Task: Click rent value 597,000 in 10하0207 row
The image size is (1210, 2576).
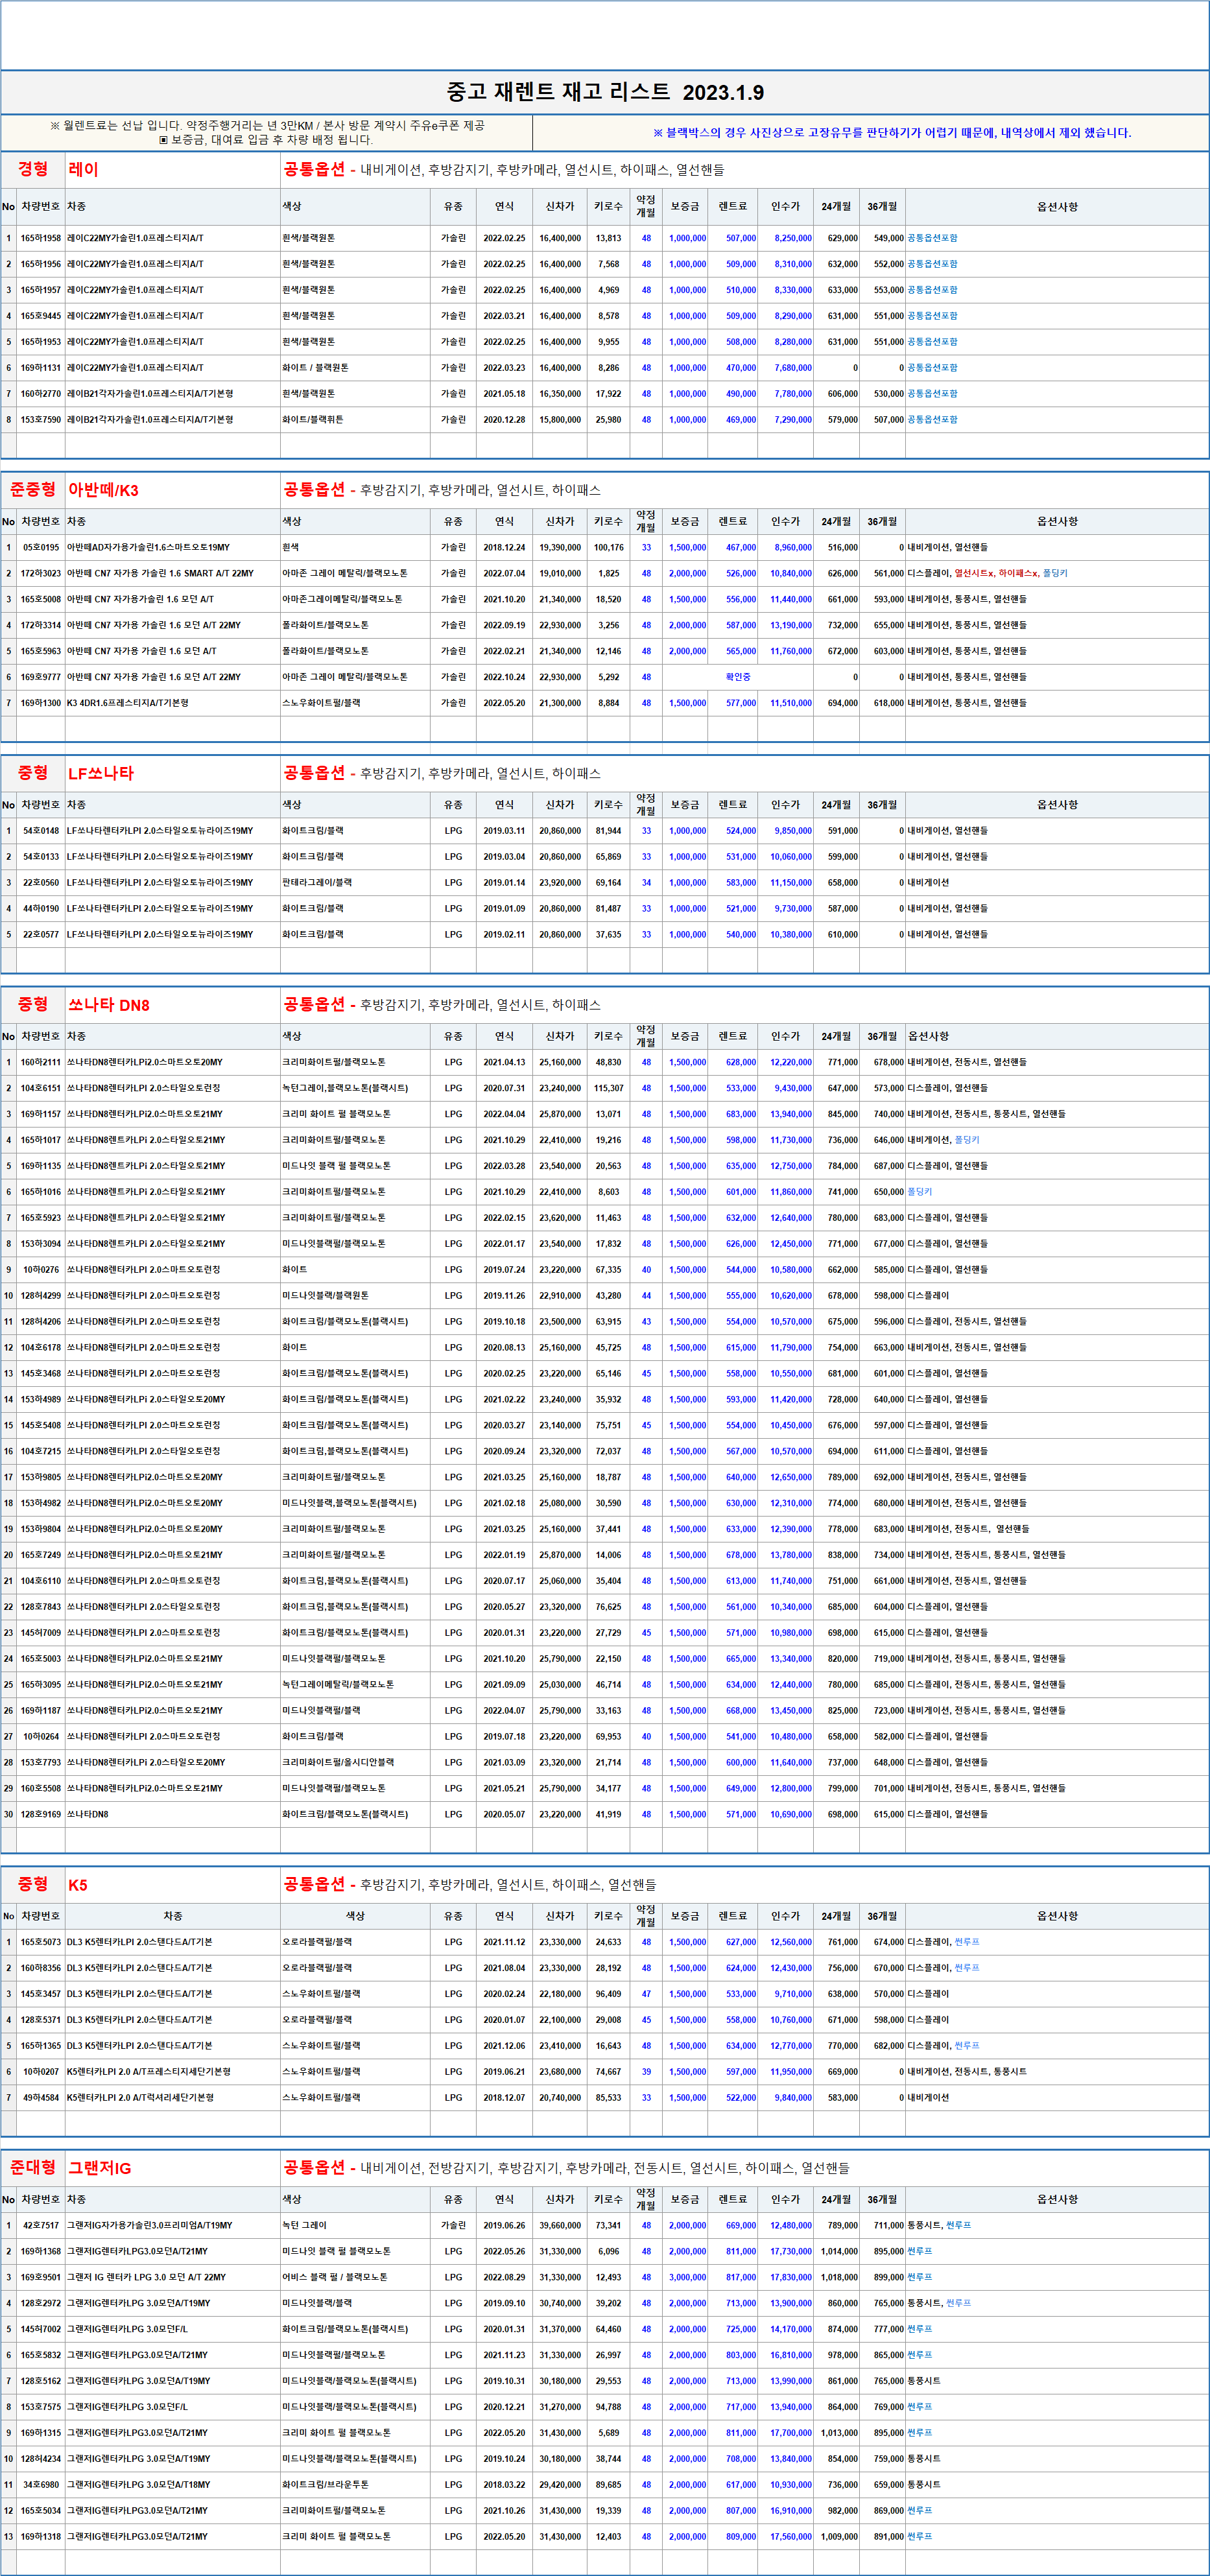Action: click(x=741, y=2072)
